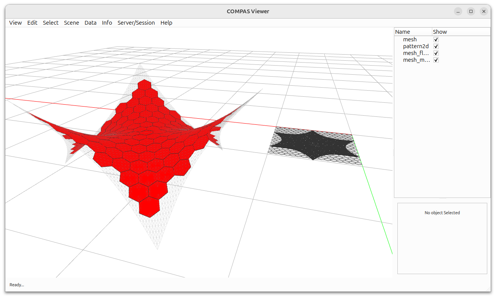Select the mesh_fl item in the tree
The height and width of the screenshot is (298, 496).
[x=416, y=53]
